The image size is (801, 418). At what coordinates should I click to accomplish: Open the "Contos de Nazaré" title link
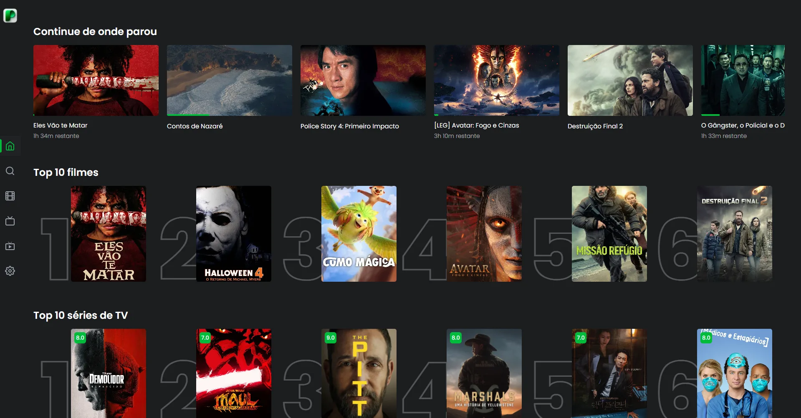click(x=195, y=126)
